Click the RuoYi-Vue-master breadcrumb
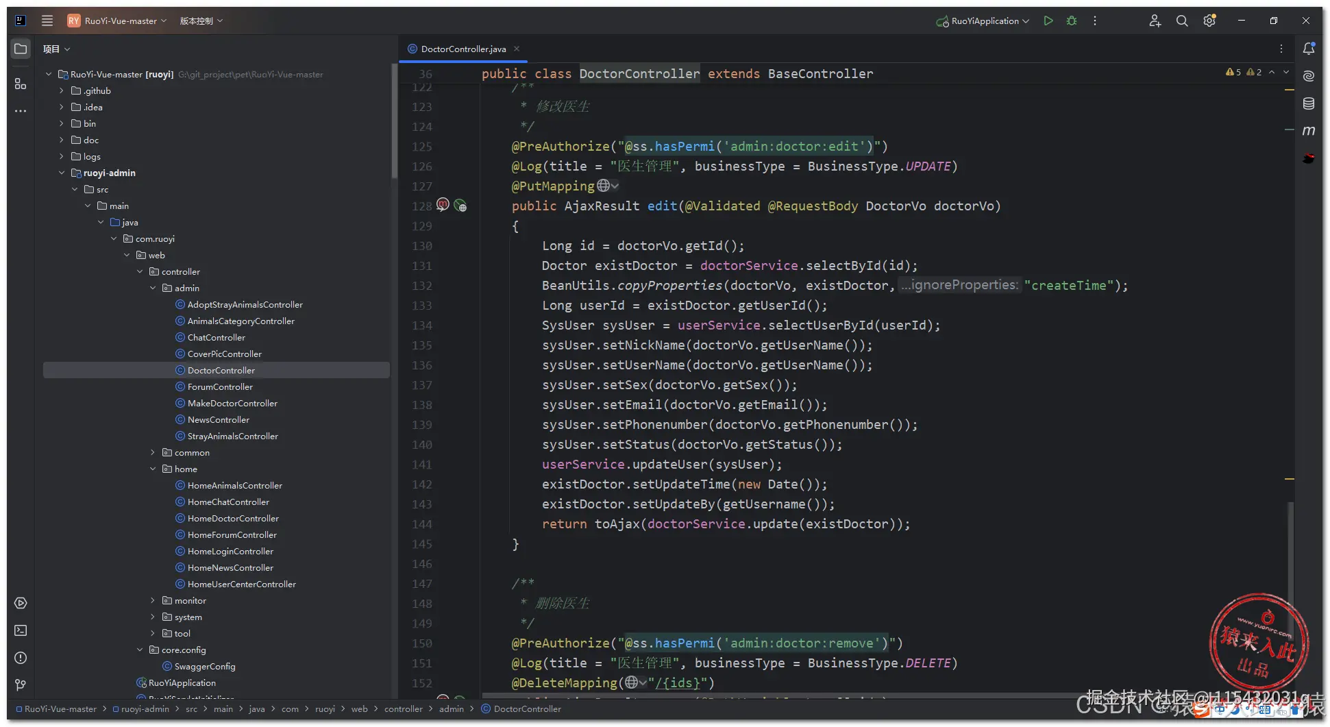 point(60,709)
